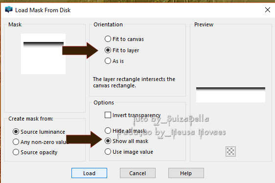Select Show all mask option
The image size is (275, 183).
click(126, 141)
